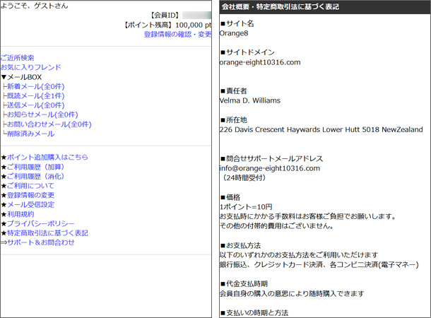
Task: Open お問い合わせメール(全0件) folder
Action: (x=49, y=124)
